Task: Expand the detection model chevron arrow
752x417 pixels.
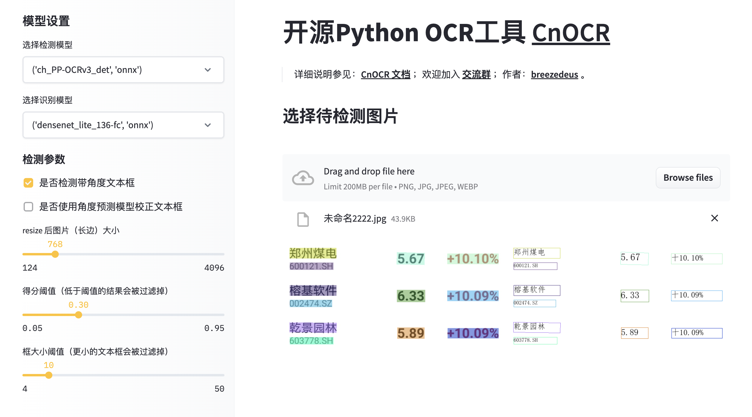Action: click(x=208, y=70)
